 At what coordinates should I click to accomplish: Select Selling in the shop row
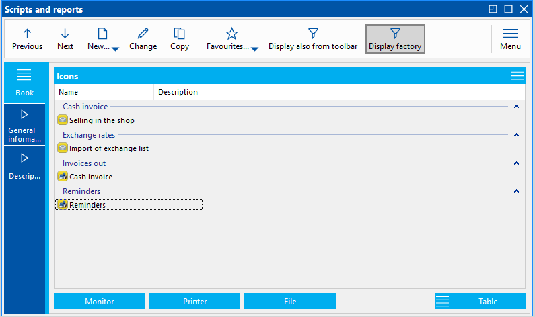(129, 120)
